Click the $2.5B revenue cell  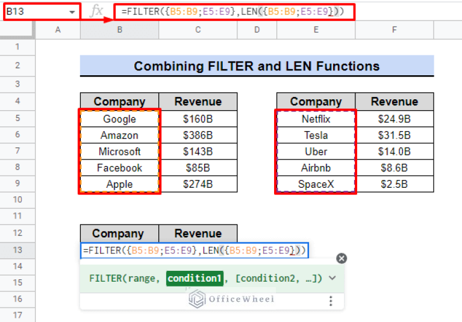point(394,184)
